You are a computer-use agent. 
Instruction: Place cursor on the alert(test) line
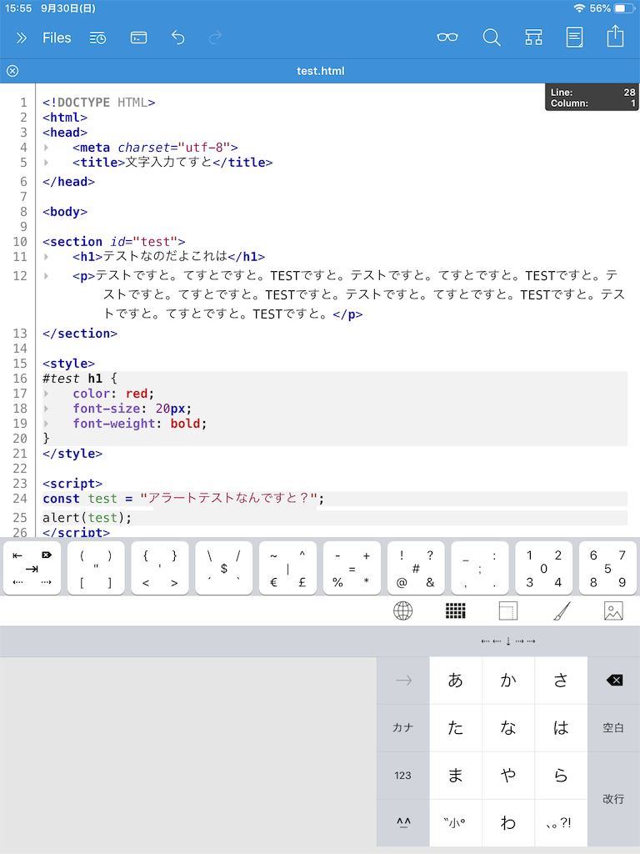[x=335, y=518]
